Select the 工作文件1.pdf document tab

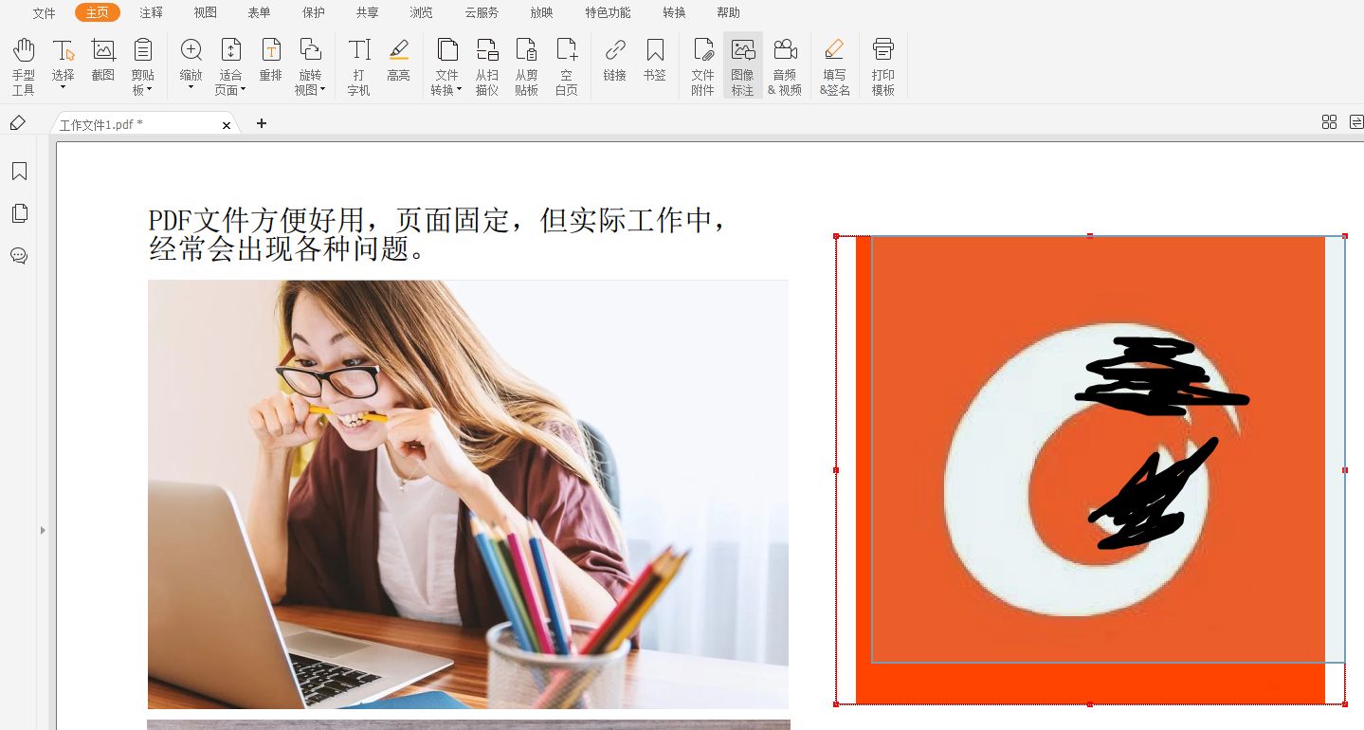(x=133, y=123)
